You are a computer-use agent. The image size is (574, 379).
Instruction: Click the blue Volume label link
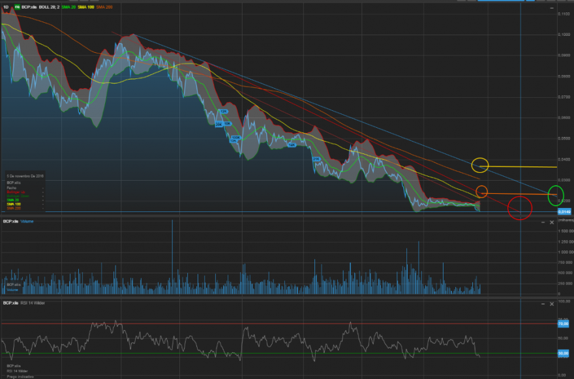(27, 221)
